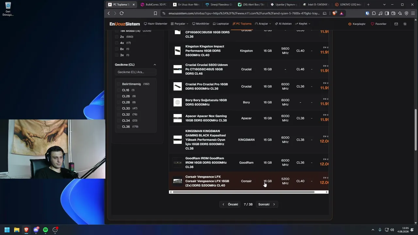Click the page's vertical scrollbar

click(416, 129)
